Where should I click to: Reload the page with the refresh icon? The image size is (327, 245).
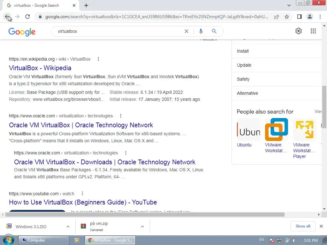[27, 17]
